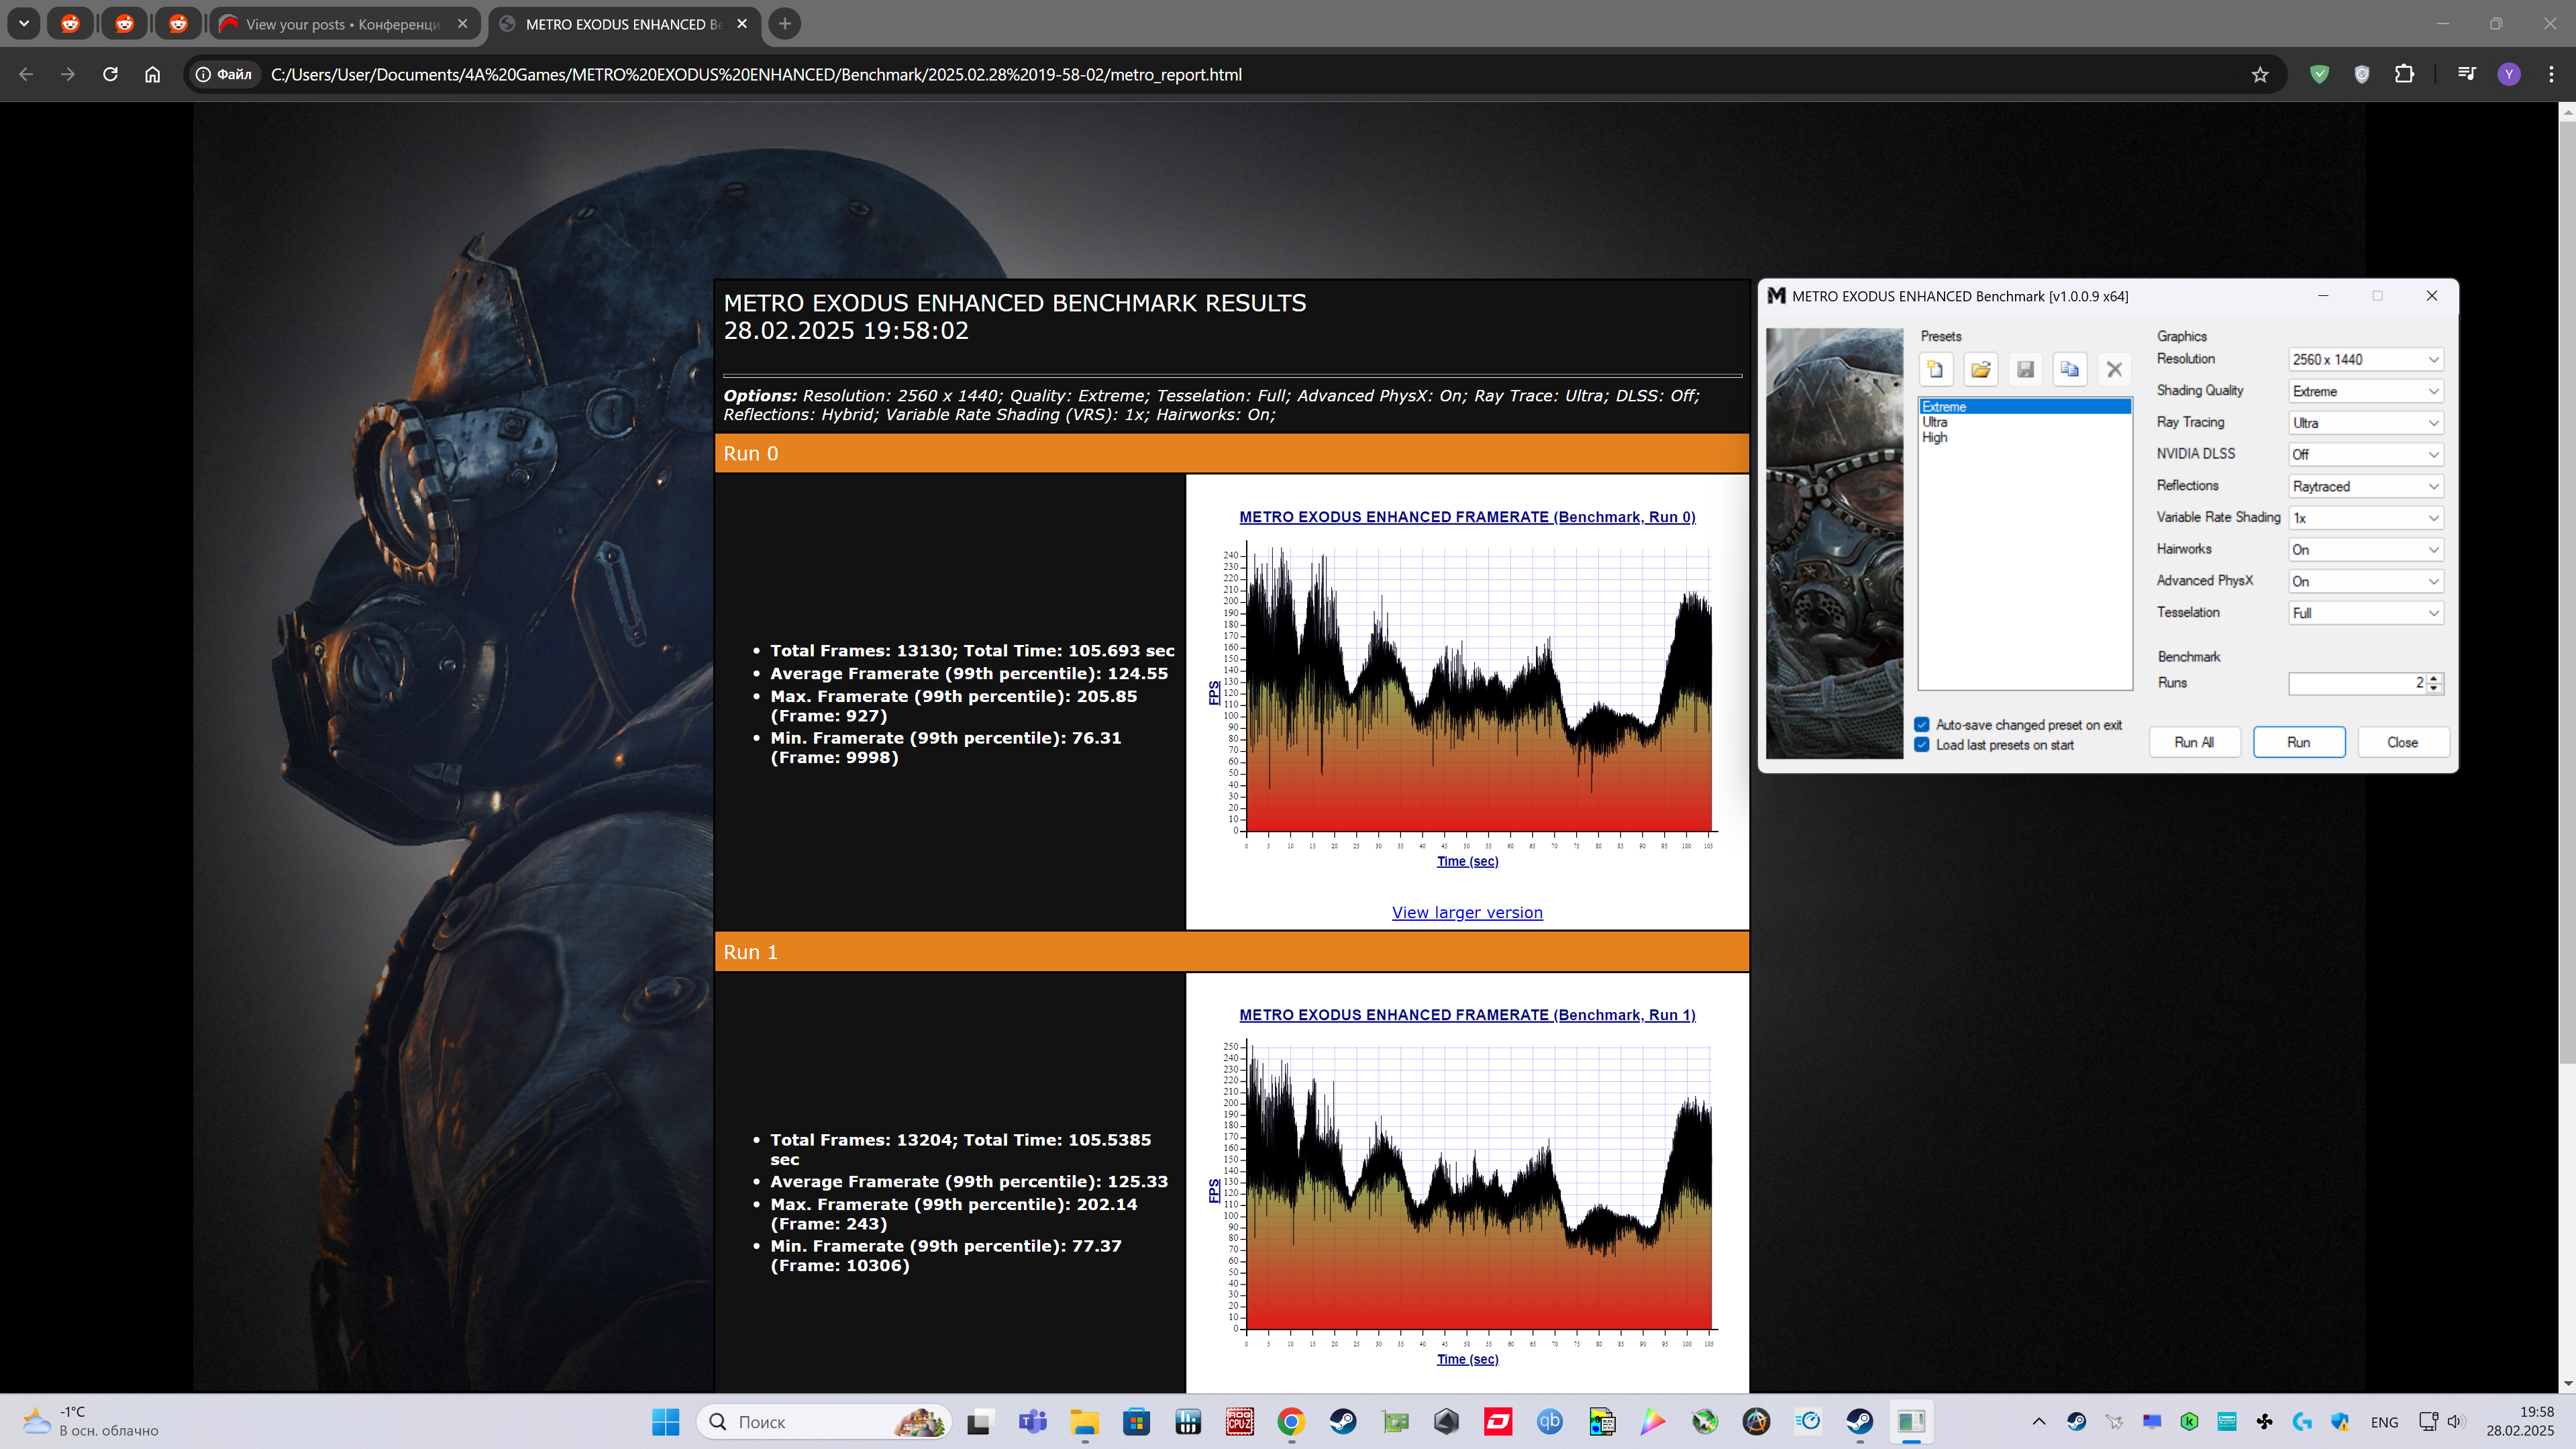The height and width of the screenshot is (1449, 2576).
Task: Click the Open preset folder icon
Action: click(1980, 369)
